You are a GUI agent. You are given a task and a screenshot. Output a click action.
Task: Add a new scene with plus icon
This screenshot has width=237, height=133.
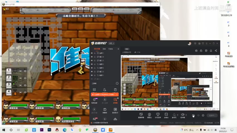pos(118,49)
